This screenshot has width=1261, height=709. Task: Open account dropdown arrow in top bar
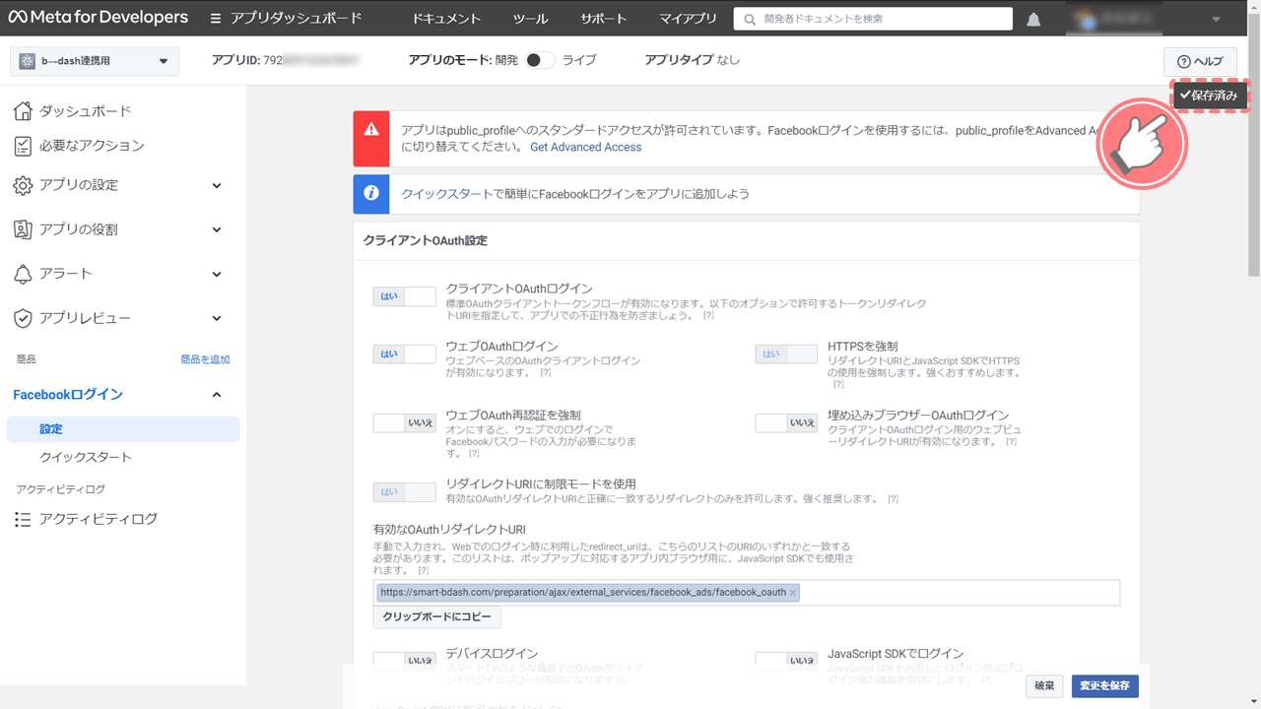[1215, 19]
